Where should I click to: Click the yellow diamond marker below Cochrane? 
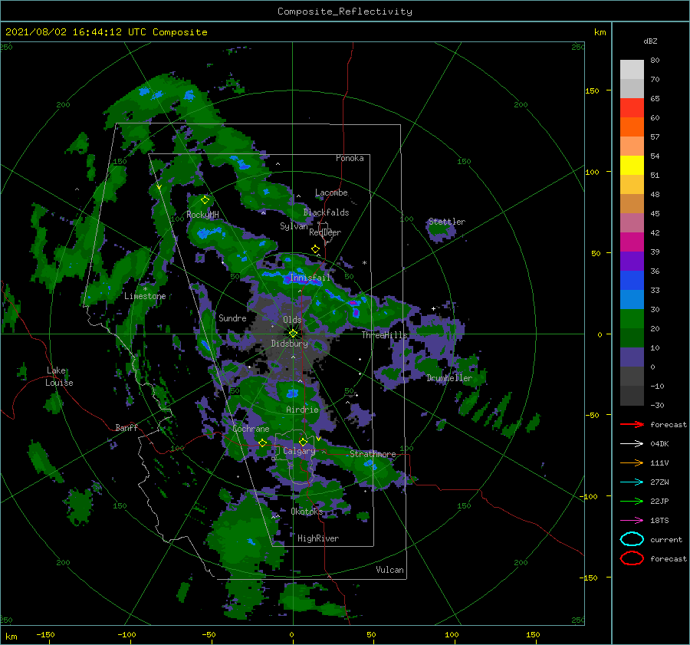(x=262, y=443)
